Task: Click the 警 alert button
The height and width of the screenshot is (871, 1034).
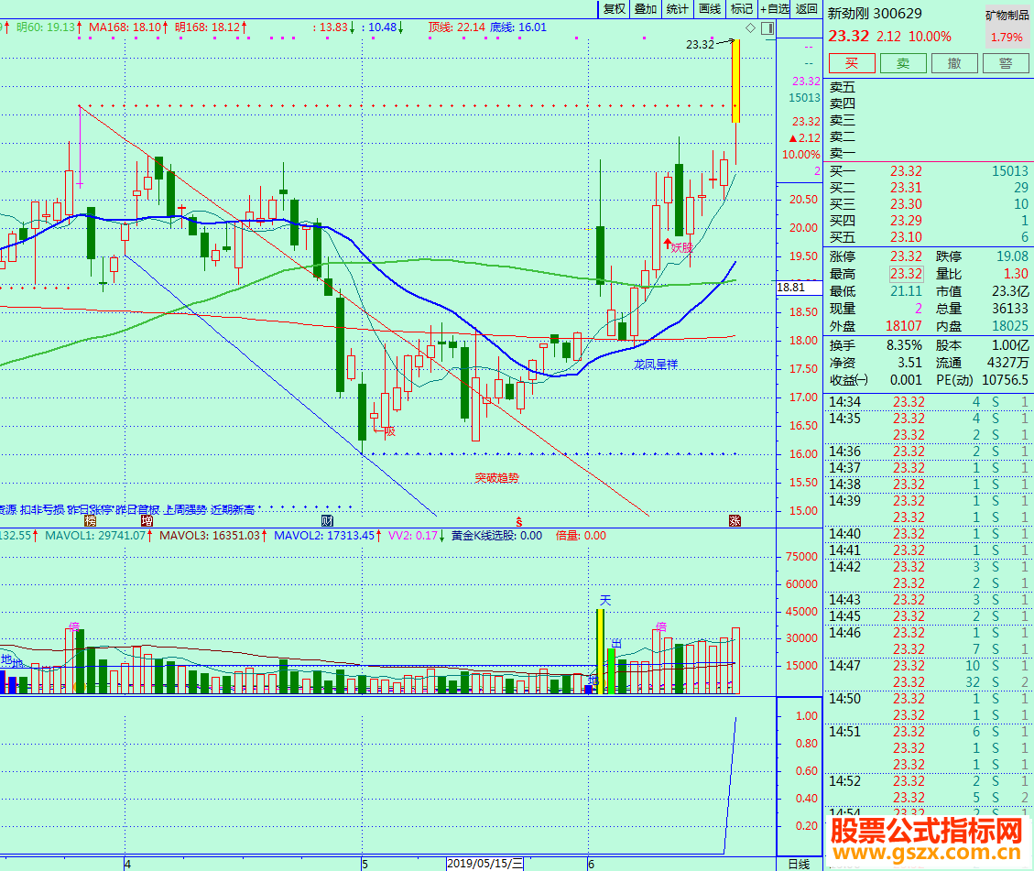Action: [x=1006, y=63]
